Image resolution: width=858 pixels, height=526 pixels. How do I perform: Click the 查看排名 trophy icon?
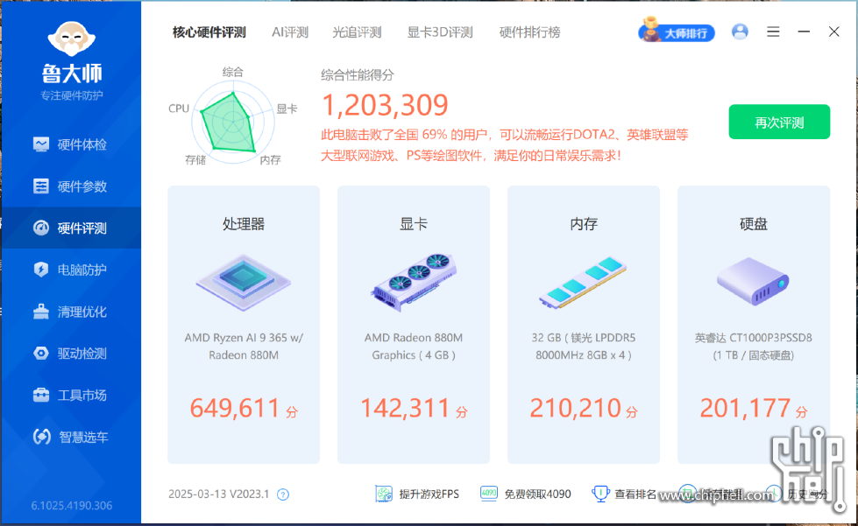coord(601,494)
